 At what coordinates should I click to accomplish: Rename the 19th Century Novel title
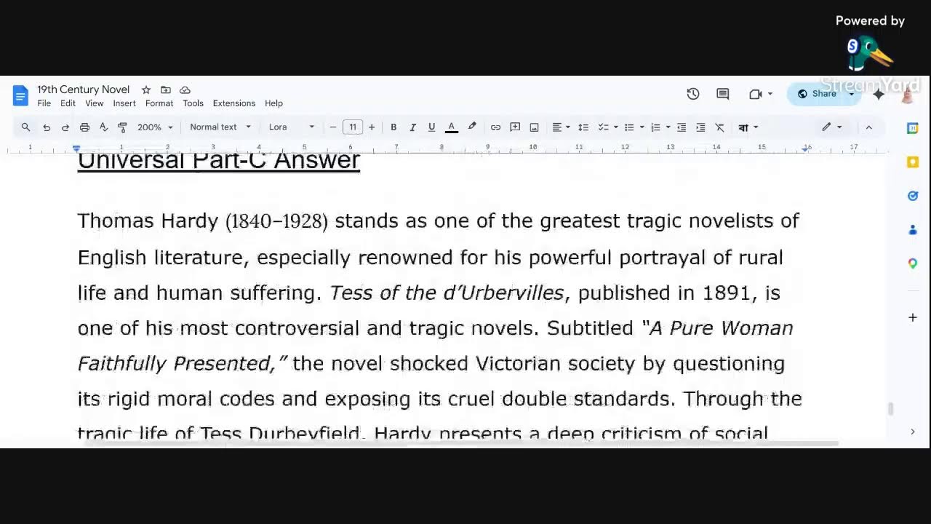coord(84,90)
